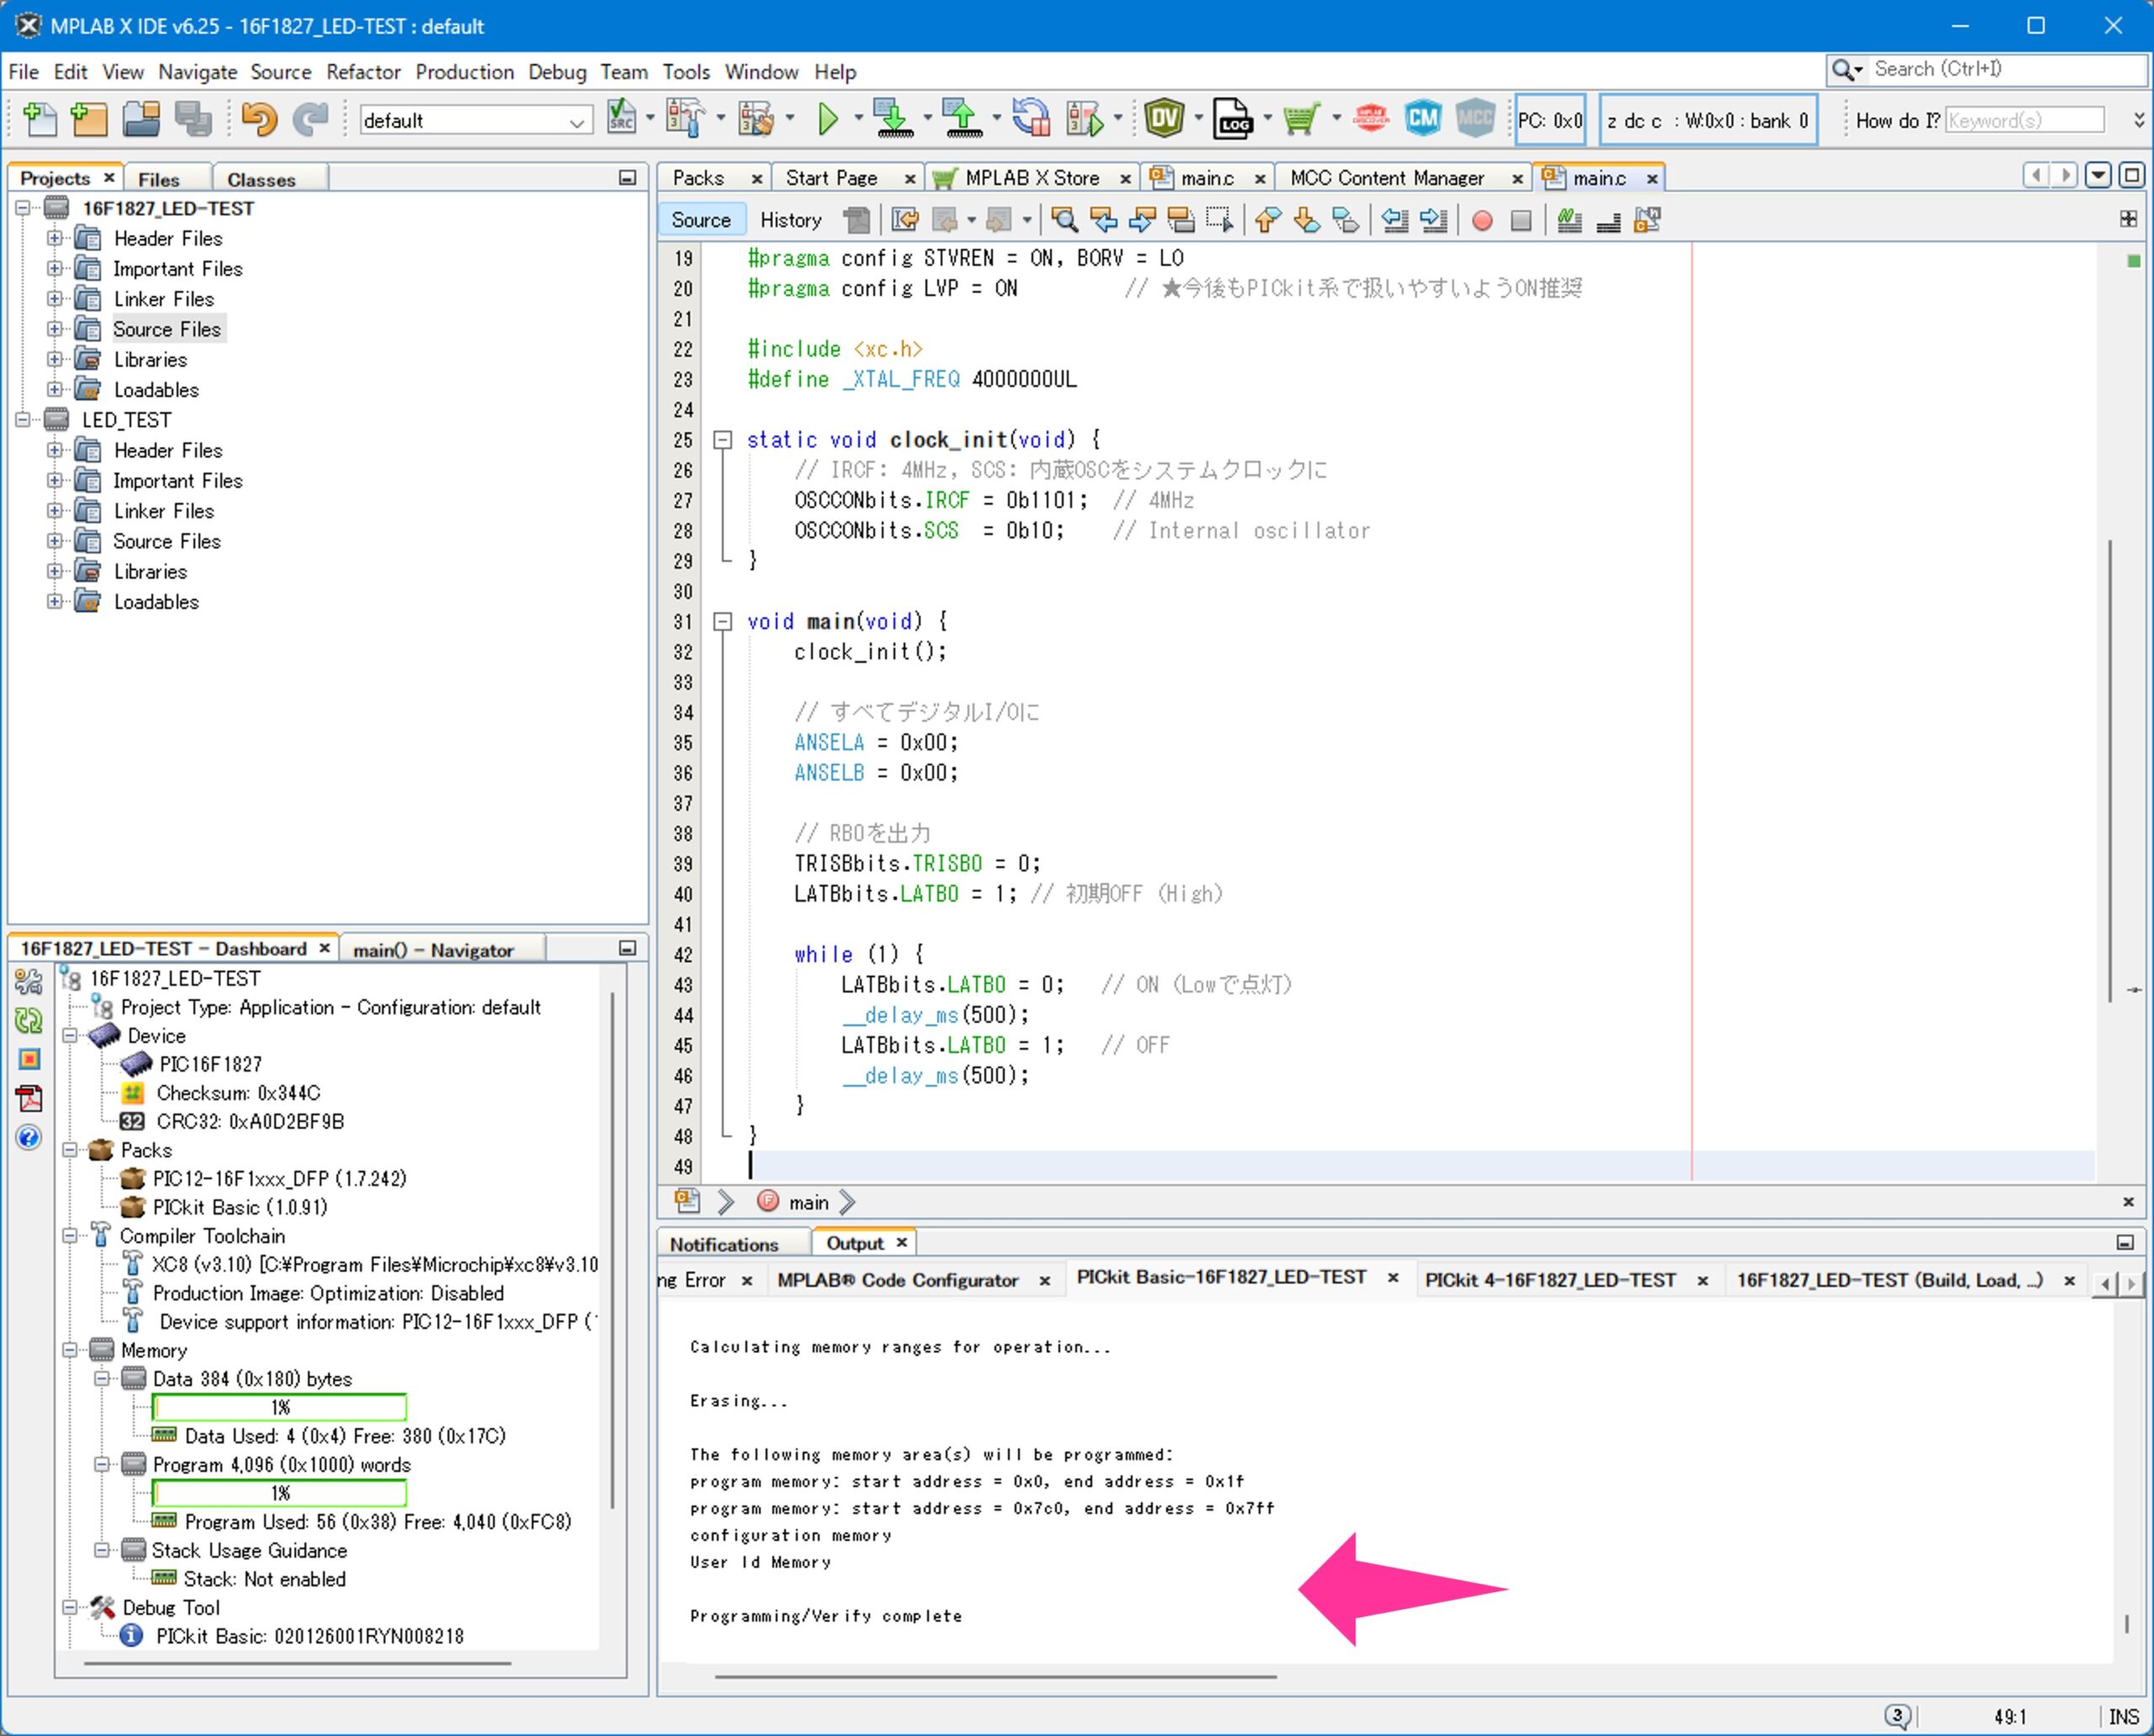The height and width of the screenshot is (1736, 2154).
Task: Switch to the MCC Content Manager tab
Action: pyautogui.click(x=1386, y=178)
